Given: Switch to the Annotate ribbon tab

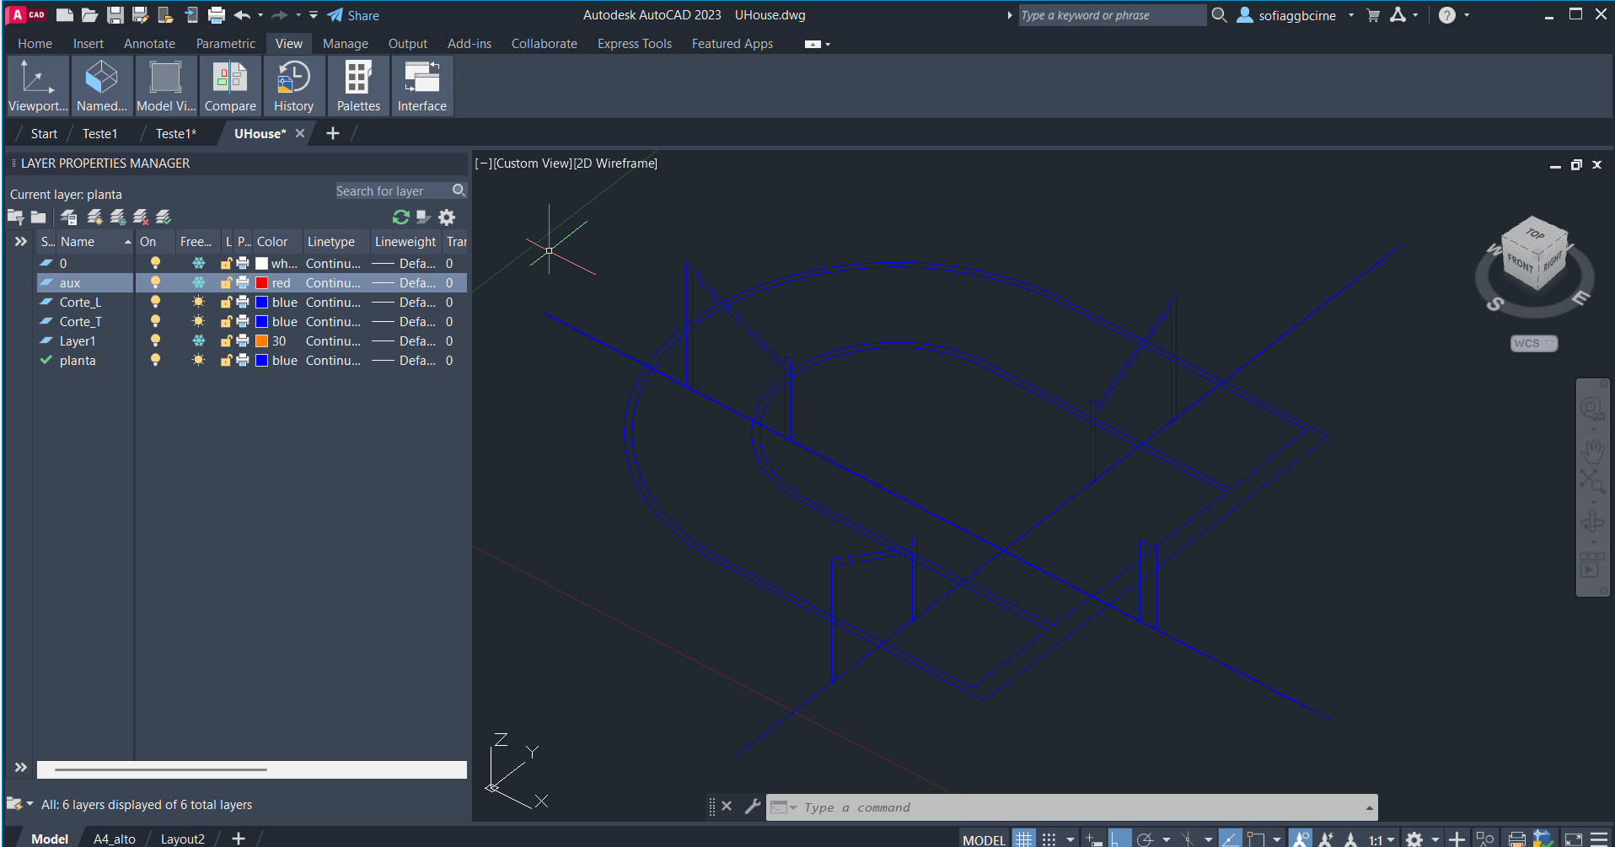Looking at the screenshot, I should (x=149, y=44).
